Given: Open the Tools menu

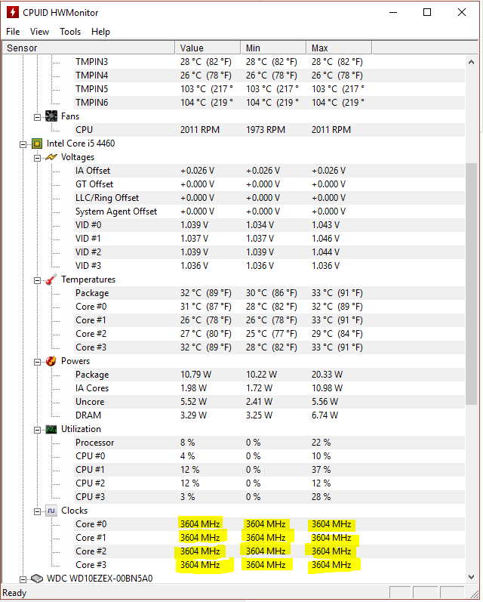Looking at the screenshot, I should [x=70, y=32].
